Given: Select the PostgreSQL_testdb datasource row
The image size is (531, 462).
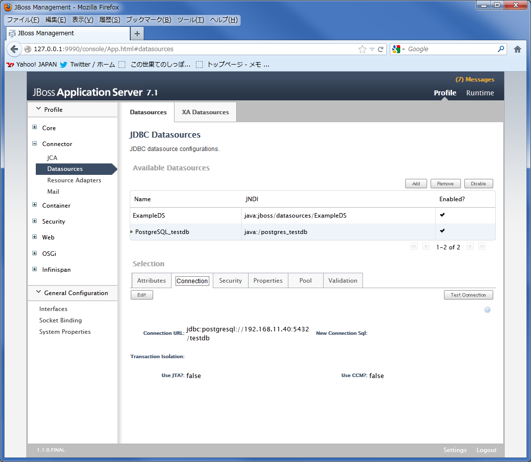Looking at the screenshot, I should coord(313,232).
